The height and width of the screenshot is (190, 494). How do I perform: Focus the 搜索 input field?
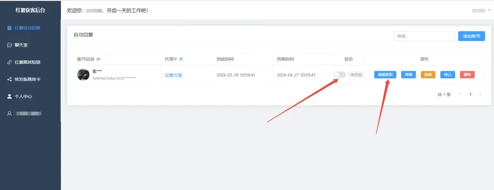(424, 36)
